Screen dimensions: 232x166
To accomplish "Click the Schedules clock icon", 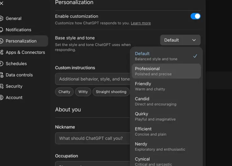I will pyautogui.click(x=1, y=63).
